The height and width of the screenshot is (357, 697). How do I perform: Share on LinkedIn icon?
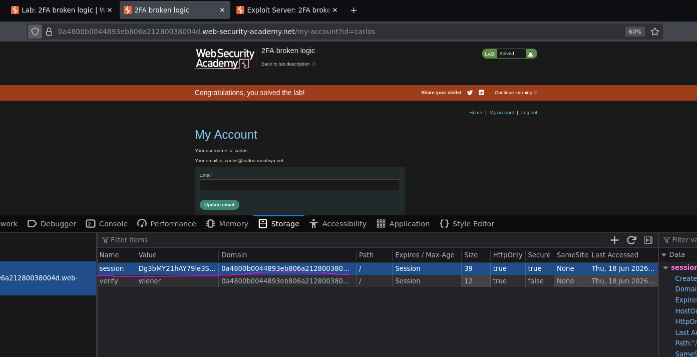point(482,93)
